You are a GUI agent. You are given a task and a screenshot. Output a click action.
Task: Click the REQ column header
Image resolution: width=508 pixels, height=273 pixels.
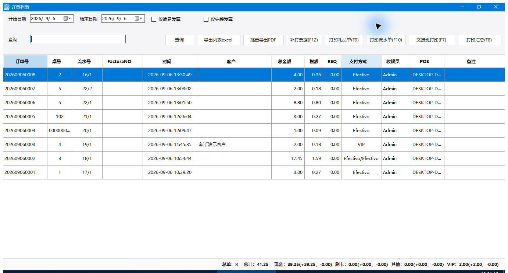[332, 61]
